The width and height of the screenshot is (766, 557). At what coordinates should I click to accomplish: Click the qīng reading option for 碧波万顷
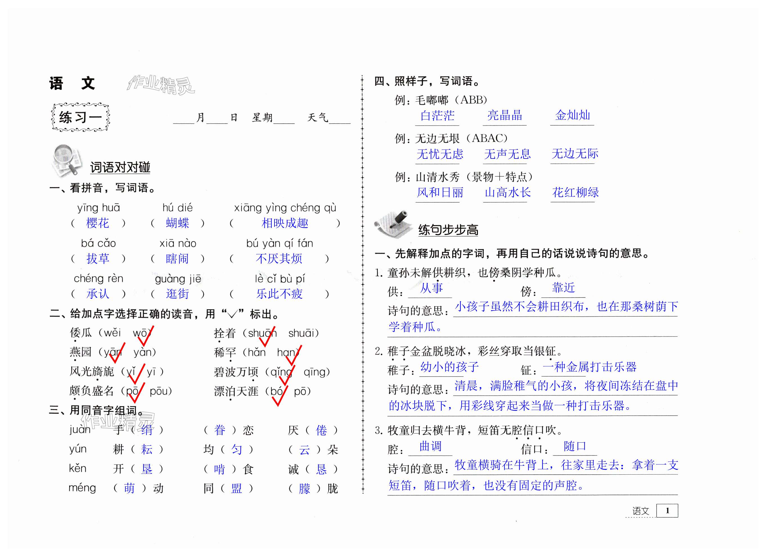coord(315,372)
